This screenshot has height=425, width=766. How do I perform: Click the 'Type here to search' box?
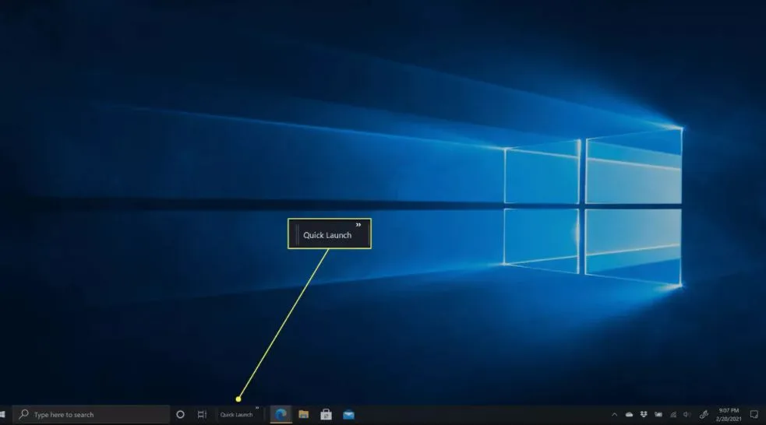click(x=91, y=414)
